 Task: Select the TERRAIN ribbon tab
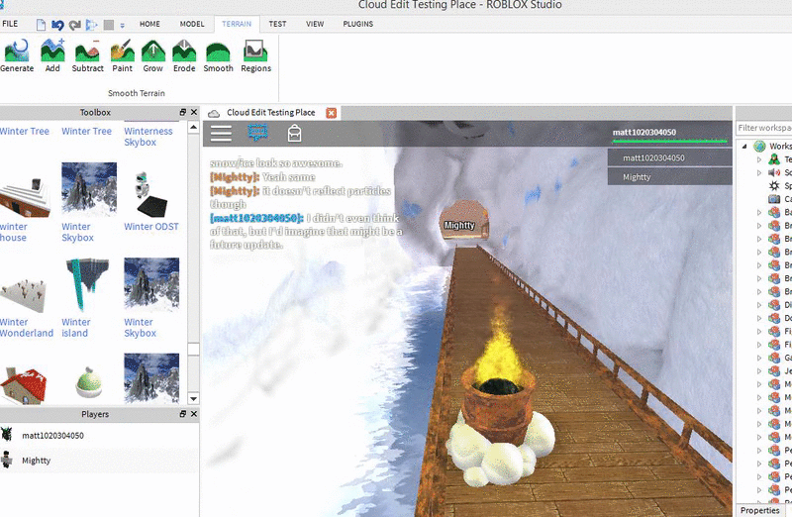237,24
